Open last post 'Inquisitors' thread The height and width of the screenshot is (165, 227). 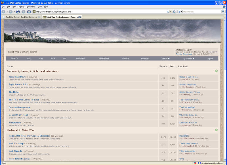tap(184, 136)
